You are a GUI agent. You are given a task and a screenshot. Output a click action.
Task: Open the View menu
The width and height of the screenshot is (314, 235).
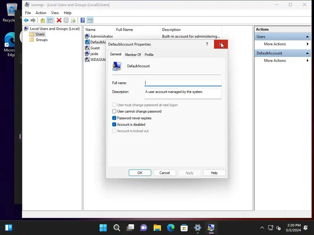(x=55, y=13)
